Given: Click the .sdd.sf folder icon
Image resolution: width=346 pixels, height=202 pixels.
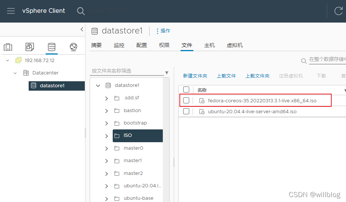Looking at the screenshot, I should (117, 98).
